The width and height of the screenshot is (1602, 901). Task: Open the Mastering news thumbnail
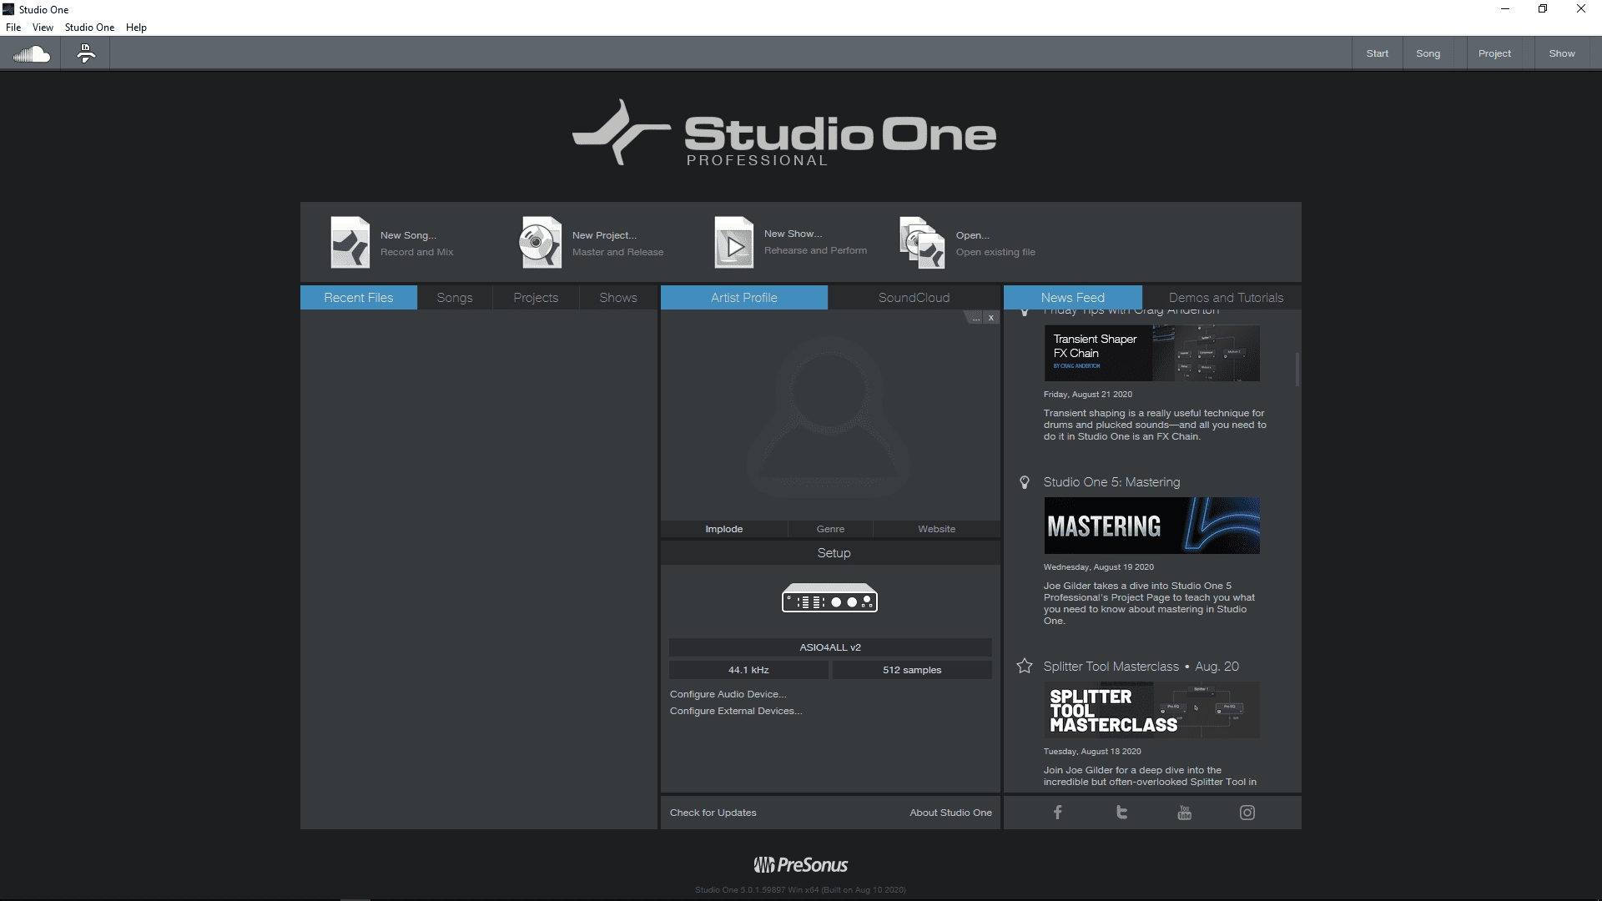pyautogui.click(x=1151, y=526)
